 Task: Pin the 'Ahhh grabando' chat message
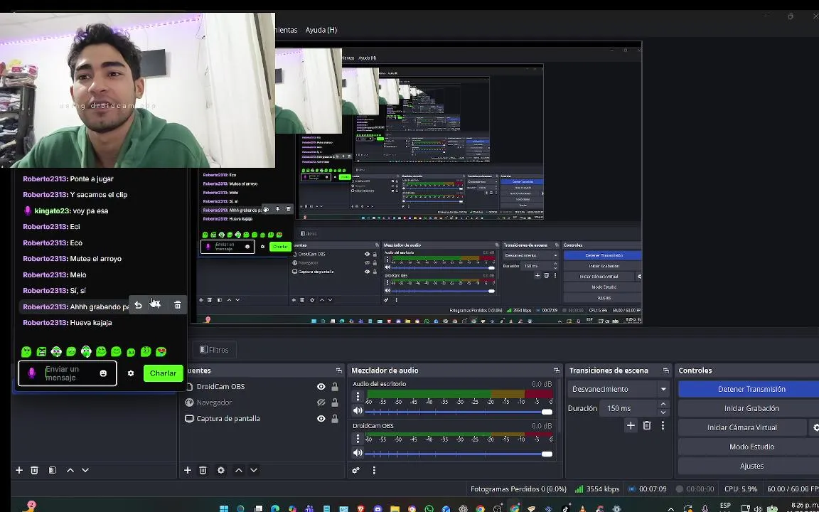coord(156,305)
